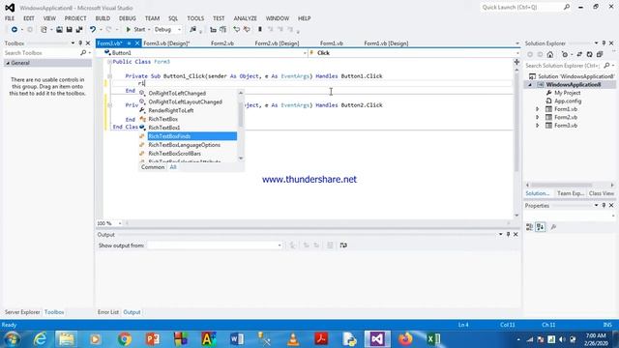619x348 pixels.
Task: Click the Property Pages wrench icon
Action: click(553, 227)
